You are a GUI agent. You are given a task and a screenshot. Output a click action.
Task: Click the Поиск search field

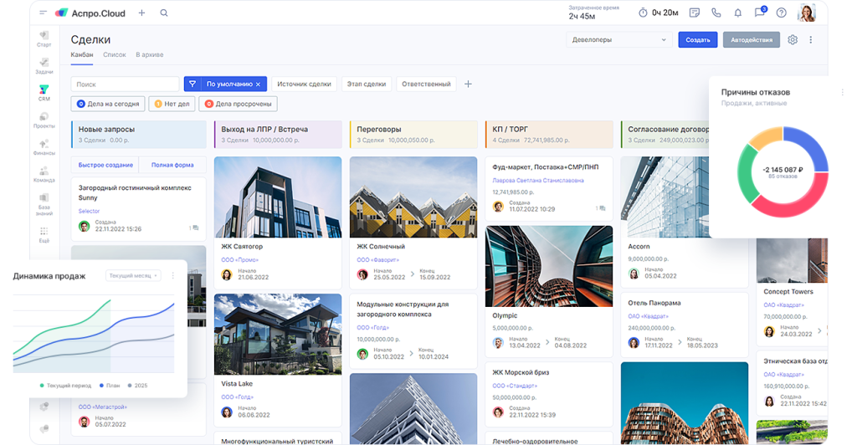(125, 84)
